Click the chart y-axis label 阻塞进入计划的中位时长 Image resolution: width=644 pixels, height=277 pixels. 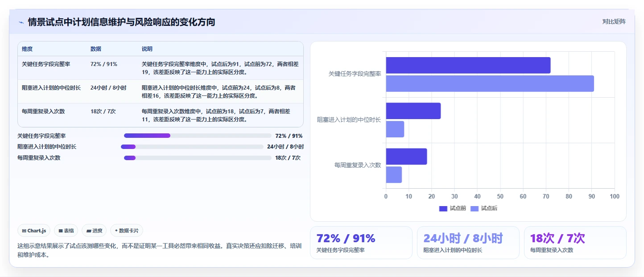point(349,120)
